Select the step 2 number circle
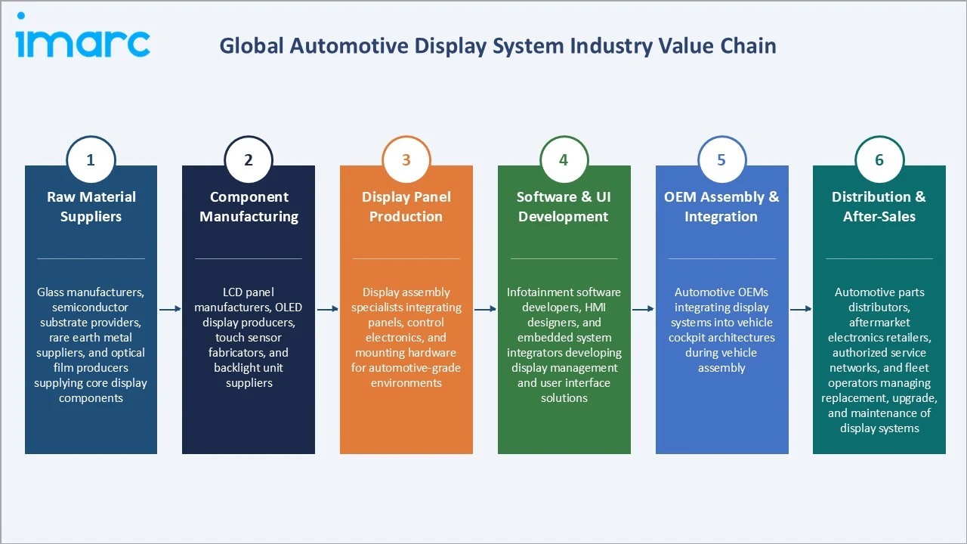This screenshot has height=544, width=967. tap(249, 160)
